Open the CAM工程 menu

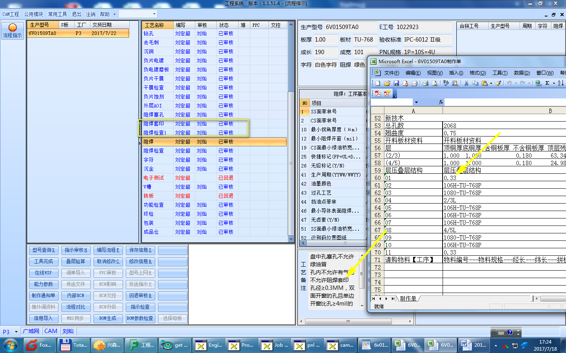click(x=11, y=14)
